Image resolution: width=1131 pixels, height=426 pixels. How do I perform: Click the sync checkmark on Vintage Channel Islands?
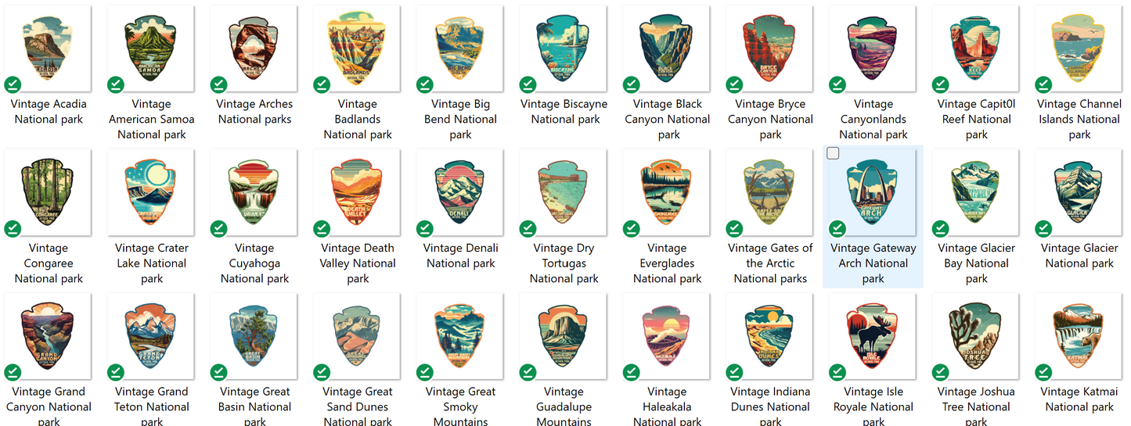click(1043, 84)
